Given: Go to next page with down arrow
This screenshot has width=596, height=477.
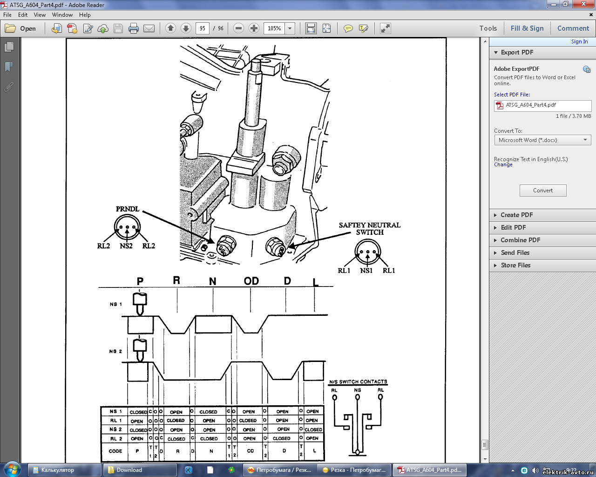Looking at the screenshot, I should coord(186,28).
